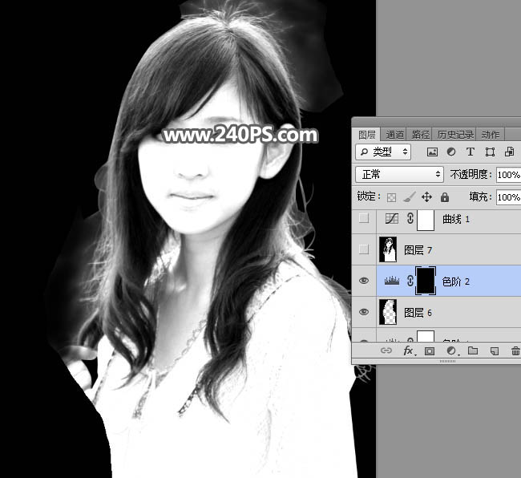Create new fill or adjustment layer
The height and width of the screenshot is (478, 521).
451,350
